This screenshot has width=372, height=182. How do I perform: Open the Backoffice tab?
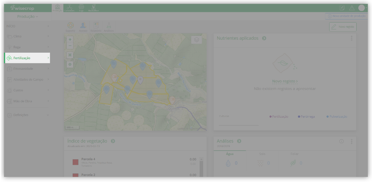click(x=94, y=8)
